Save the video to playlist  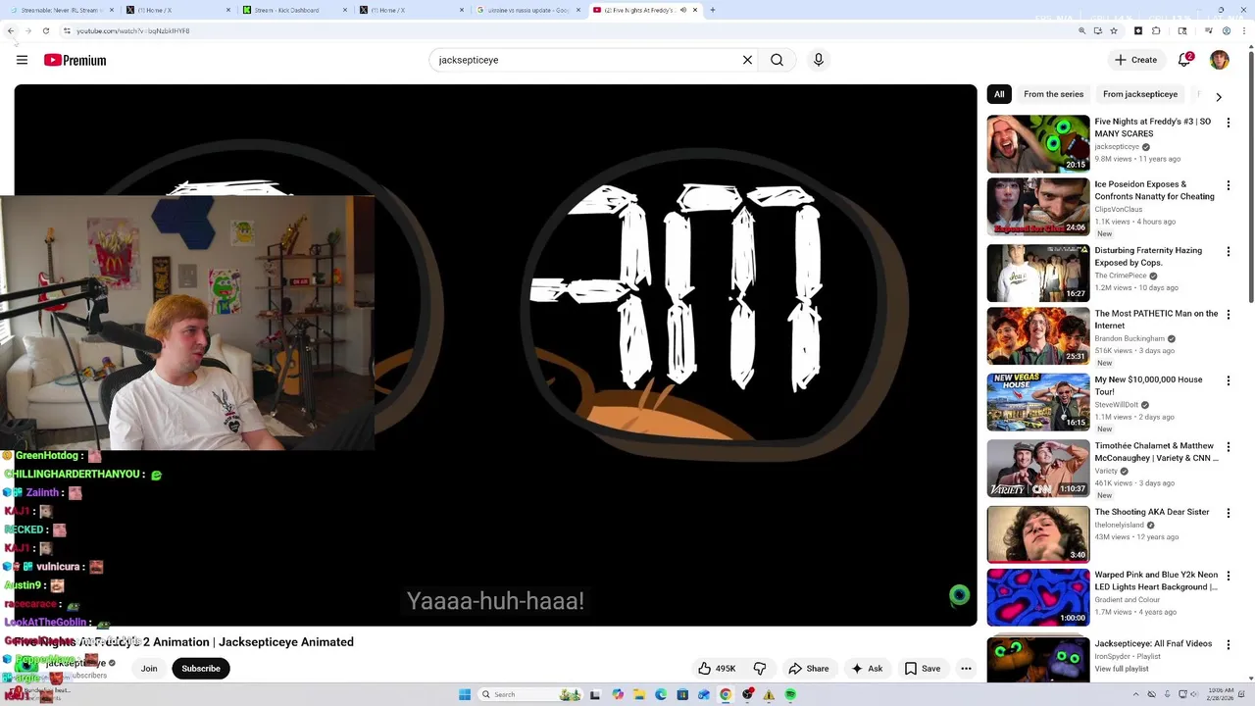point(922,669)
